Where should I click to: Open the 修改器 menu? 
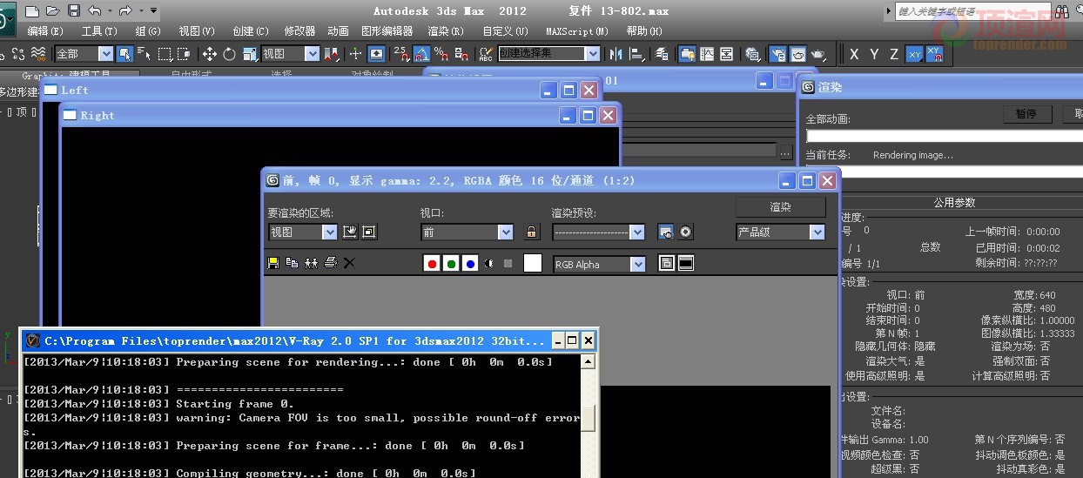click(299, 31)
